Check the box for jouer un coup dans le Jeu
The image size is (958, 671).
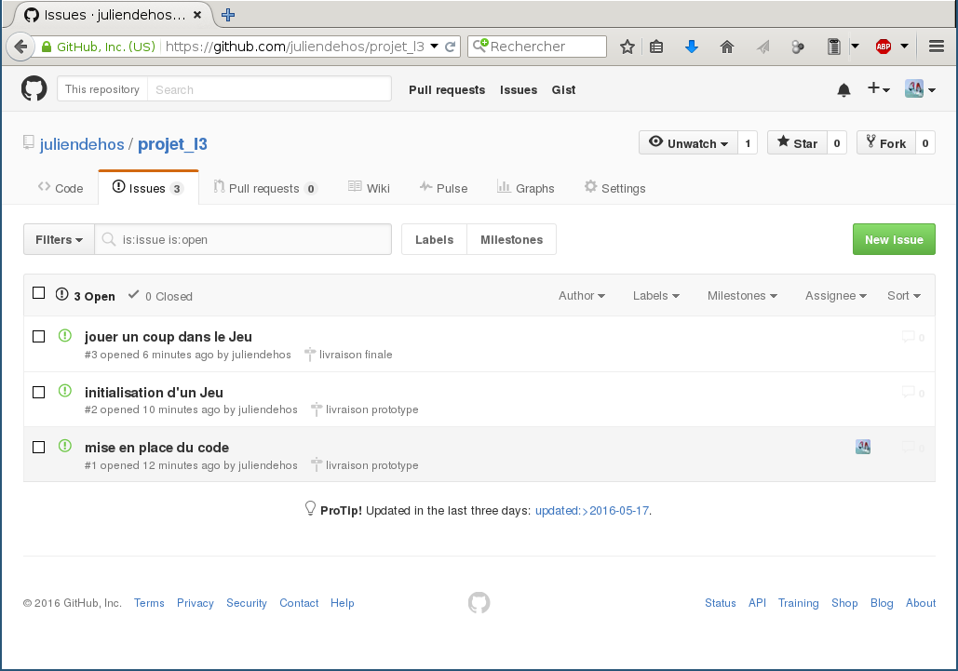point(38,336)
